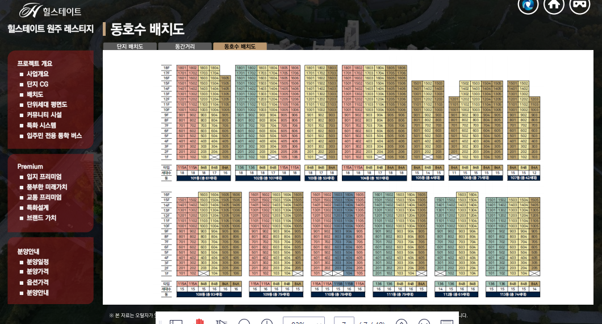
Task: Open 옵션가격 menu item
Action: click(37, 282)
